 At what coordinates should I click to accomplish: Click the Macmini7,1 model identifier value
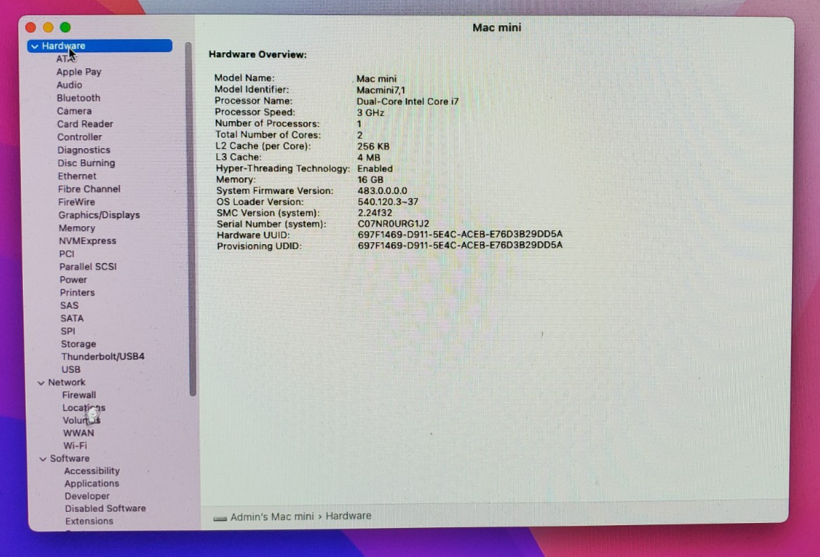381,90
